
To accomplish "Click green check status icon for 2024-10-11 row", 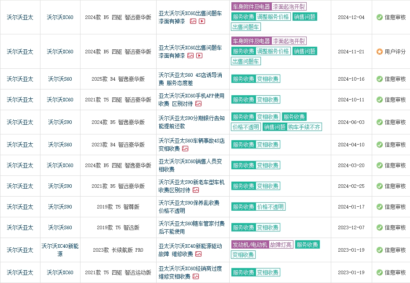I will (379, 100).
